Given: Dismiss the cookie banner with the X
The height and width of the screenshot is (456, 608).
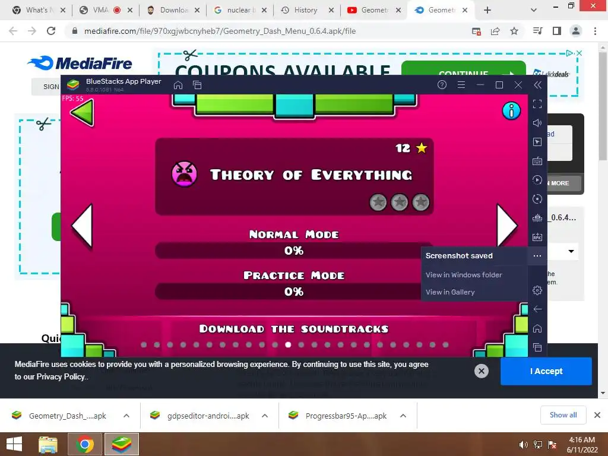Looking at the screenshot, I should (481, 371).
